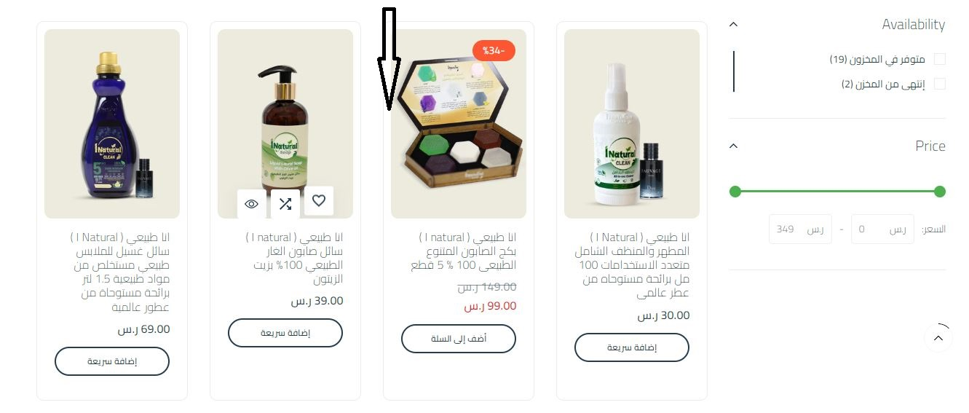Check the in-stock (19) availability checkbox

tap(940, 59)
